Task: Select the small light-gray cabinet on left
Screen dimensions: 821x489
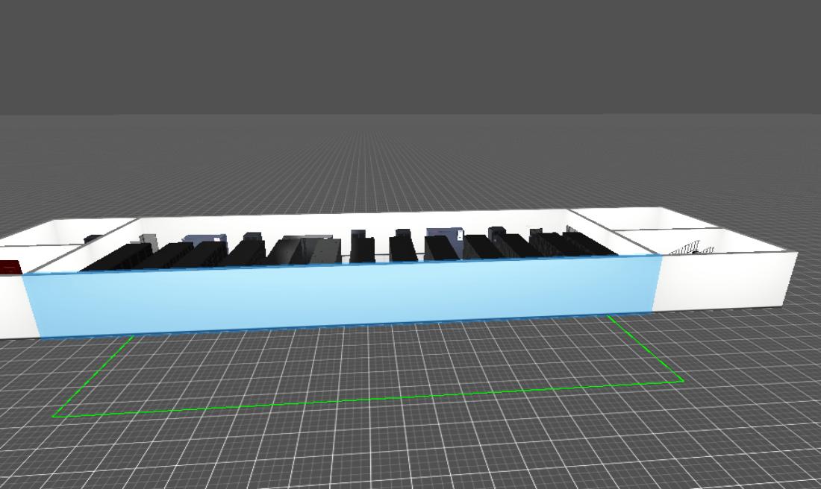Action: [x=148, y=239]
